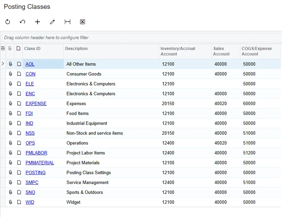Open the FDI class link

point(29,113)
